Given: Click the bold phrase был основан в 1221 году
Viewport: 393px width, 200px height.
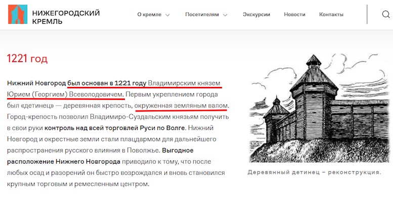Looking at the screenshot, I should (107, 83).
